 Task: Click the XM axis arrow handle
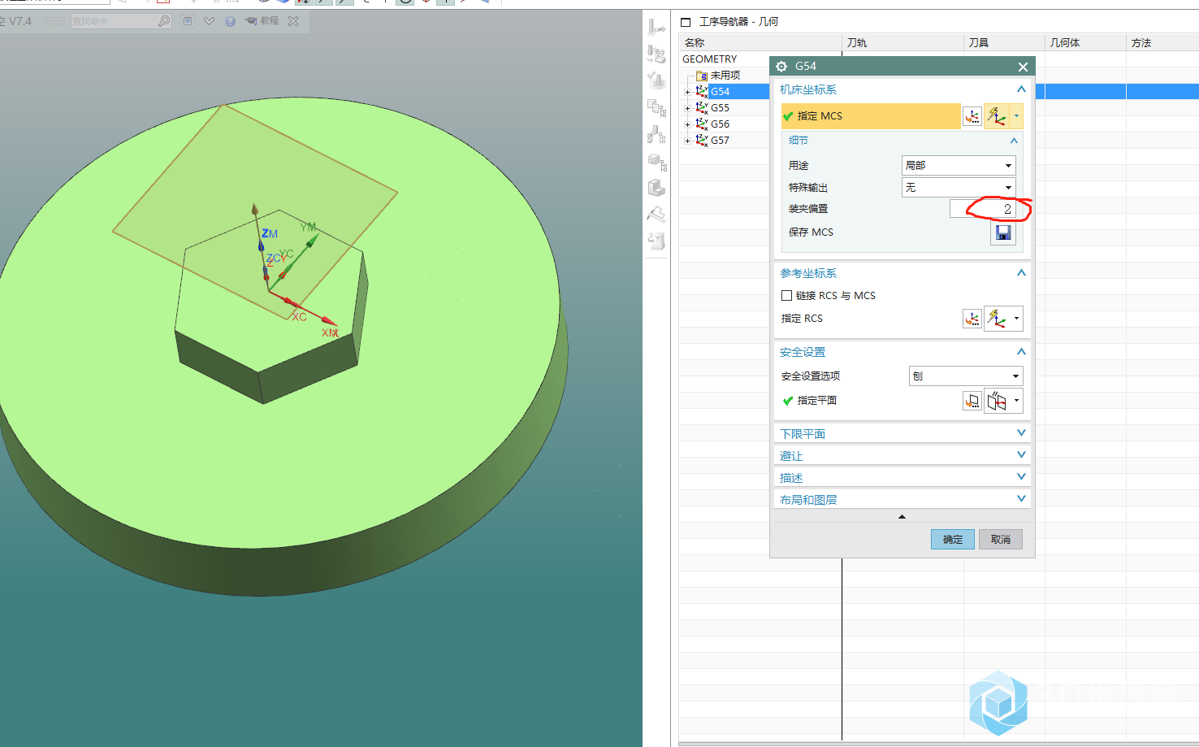tap(328, 321)
